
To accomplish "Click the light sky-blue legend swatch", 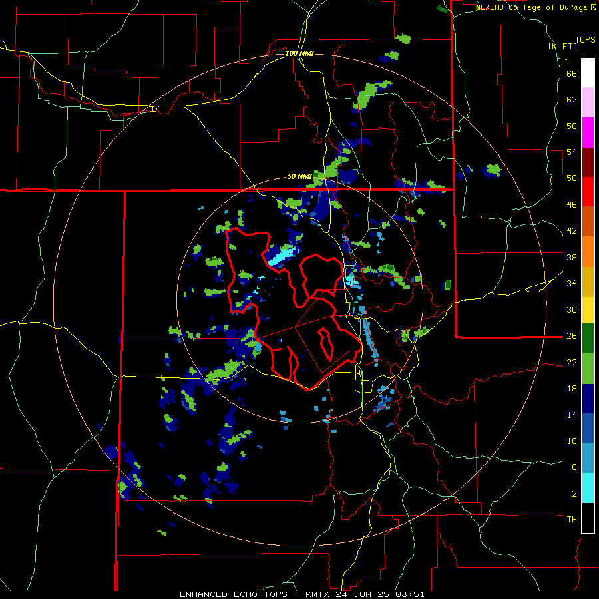I will 588,458.
